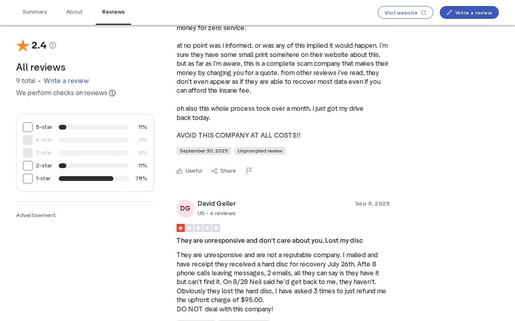Click the thumbs-up Useful icon
Image resolution: width=515 pixels, height=321 pixels.
(x=179, y=171)
